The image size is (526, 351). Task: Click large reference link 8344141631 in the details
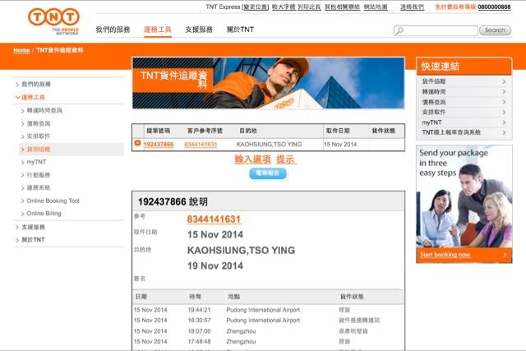click(x=214, y=219)
